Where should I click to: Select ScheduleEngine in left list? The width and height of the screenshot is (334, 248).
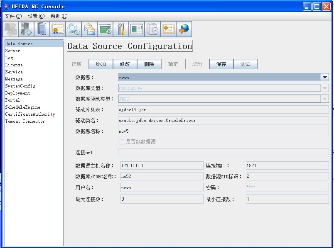point(34,107)
